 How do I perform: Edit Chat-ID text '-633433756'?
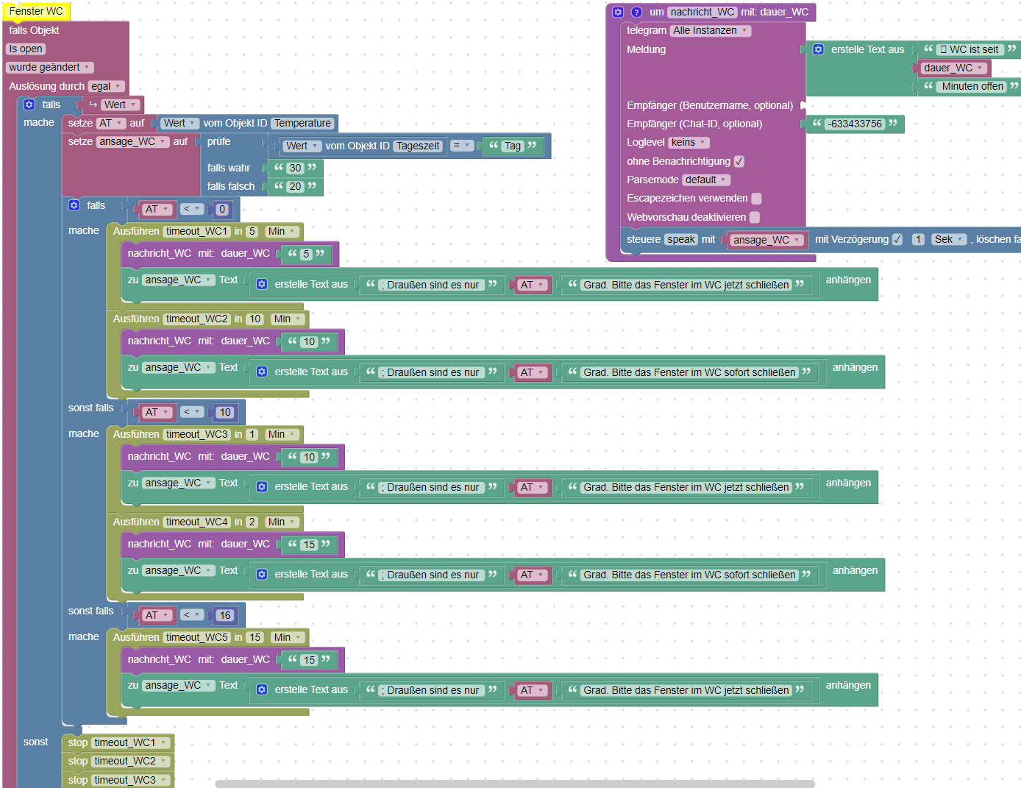(x=855, y=124)
